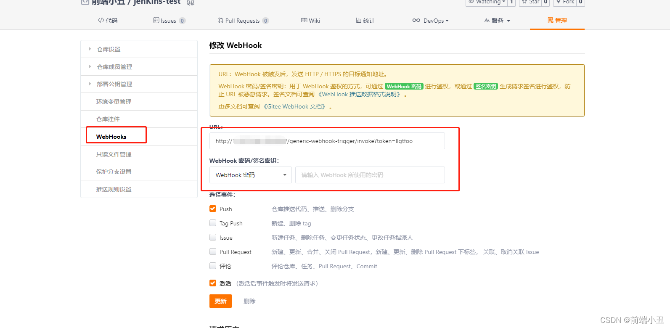
Task: Uncheck the Push event checkbox
Action: (x=213, y=209)
